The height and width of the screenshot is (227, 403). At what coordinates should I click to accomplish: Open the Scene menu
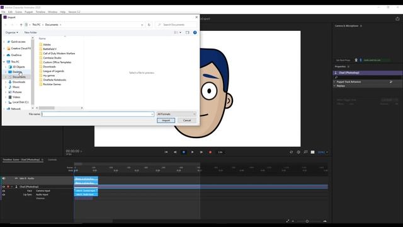pyautogui.click(x=18, y=12)
